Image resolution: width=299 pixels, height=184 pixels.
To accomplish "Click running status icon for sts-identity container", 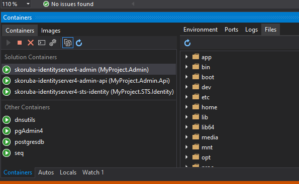I will (x=7, y=92).
